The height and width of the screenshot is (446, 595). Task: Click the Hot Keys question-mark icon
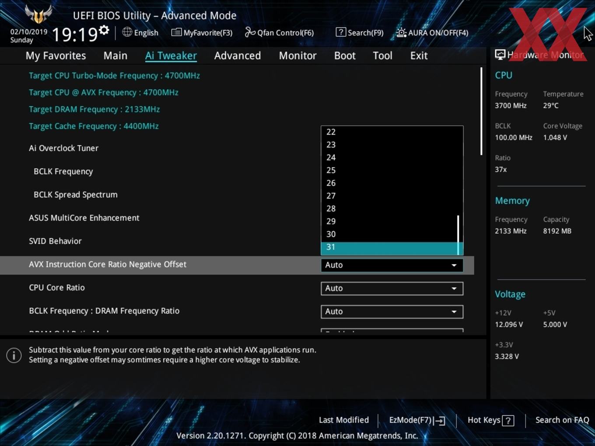pos(508,421)
